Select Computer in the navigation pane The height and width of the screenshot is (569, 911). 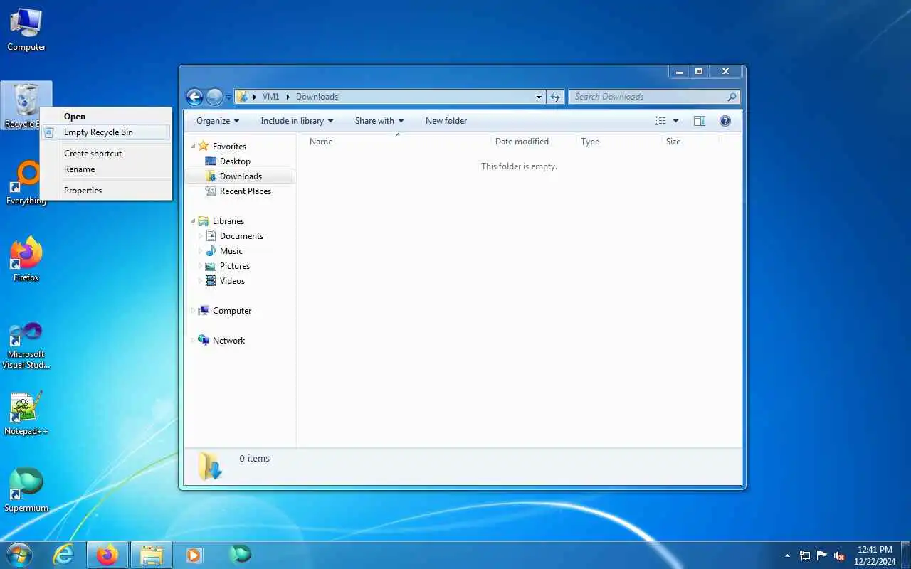[231, 311]
